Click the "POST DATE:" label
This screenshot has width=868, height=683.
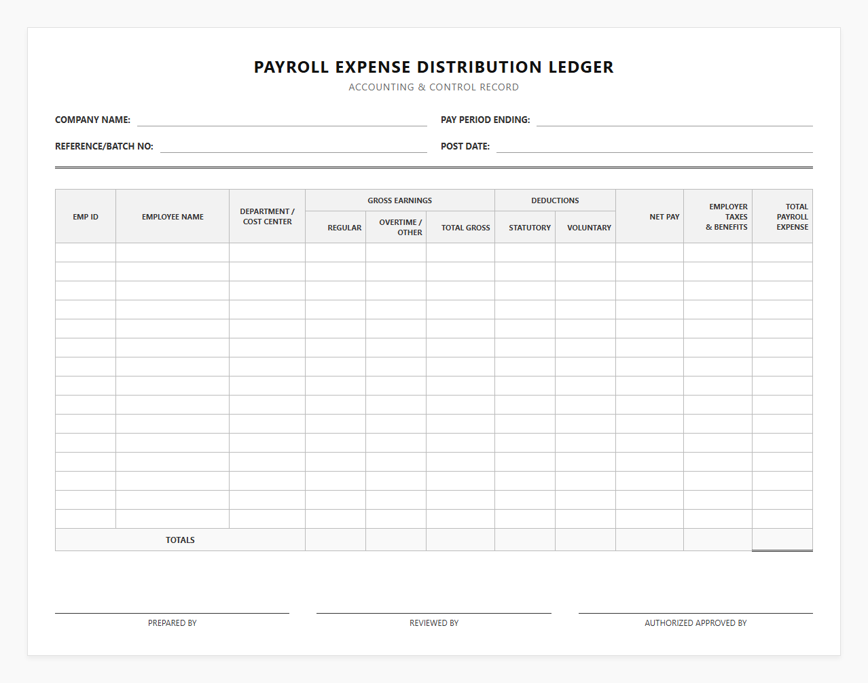[x=465, y=146]
